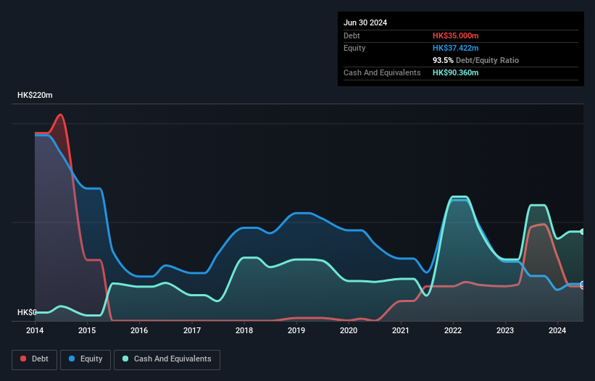Click the HK$0 y-axis label
595x381 pixels.
tap(27, 312)
